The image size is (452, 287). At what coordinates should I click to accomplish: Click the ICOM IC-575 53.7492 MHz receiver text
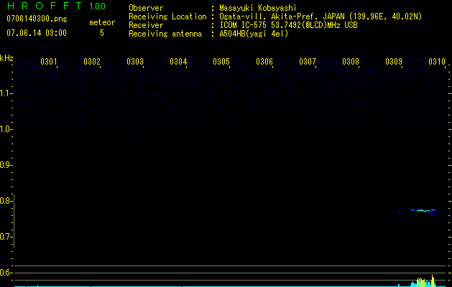tap(288, 25)
